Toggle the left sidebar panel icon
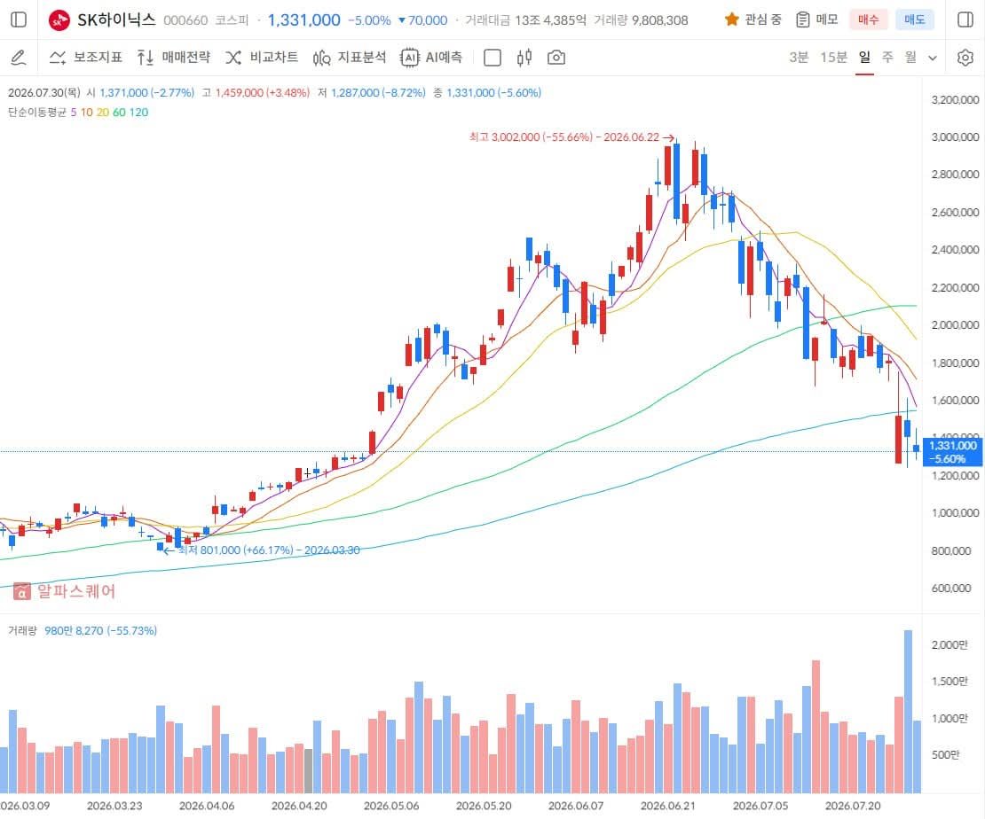985x819 pixels. [19, 19]
